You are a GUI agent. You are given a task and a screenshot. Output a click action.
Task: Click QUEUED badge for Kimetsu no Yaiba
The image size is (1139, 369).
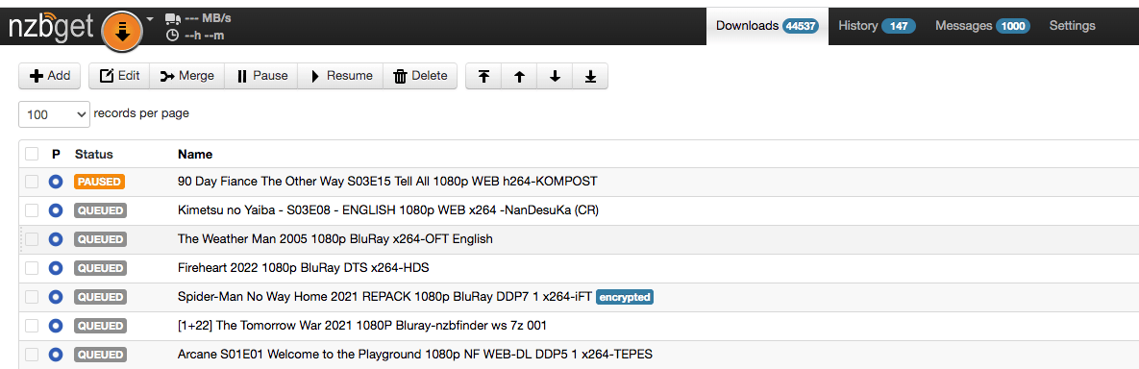point(100,210)
